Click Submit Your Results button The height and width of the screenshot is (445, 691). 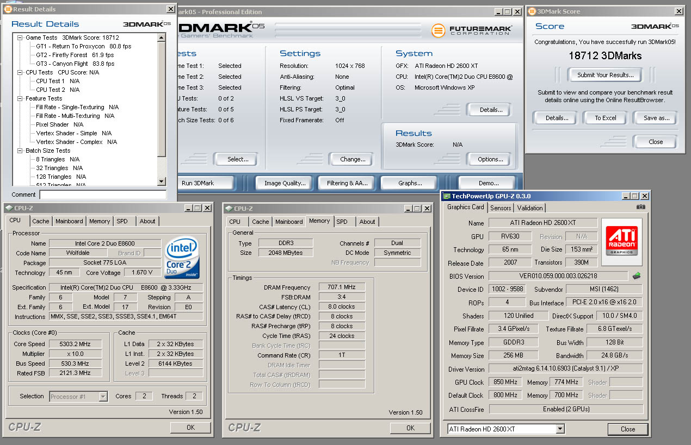pos(605,75)
